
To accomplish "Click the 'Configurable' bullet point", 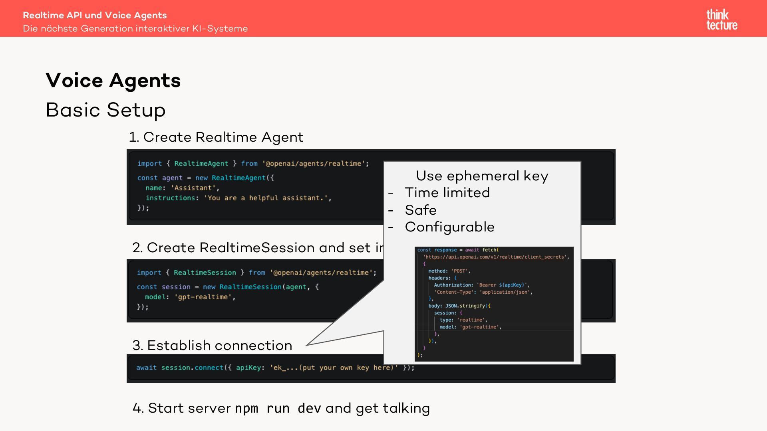I will 449,227.
